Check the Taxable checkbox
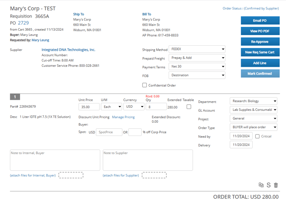Viewport: 286px width, 201px height. coord(189,106)
